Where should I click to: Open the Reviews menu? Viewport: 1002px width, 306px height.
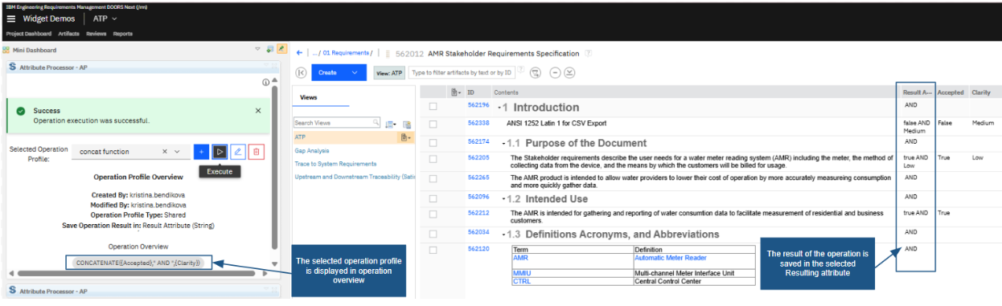tap(97, 34)
